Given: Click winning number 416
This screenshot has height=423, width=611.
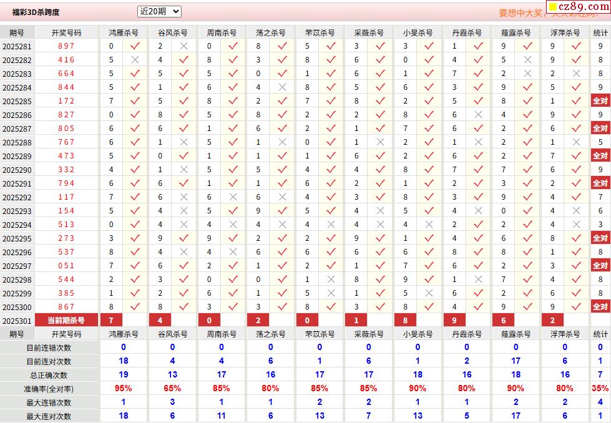Looking at the screenshot, I should click(x=66, y=60).
